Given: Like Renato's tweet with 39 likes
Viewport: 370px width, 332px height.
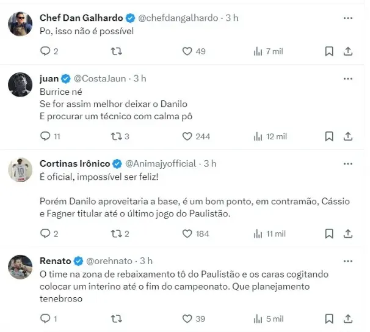Looking at the screenshot, I should pos(188,319).
